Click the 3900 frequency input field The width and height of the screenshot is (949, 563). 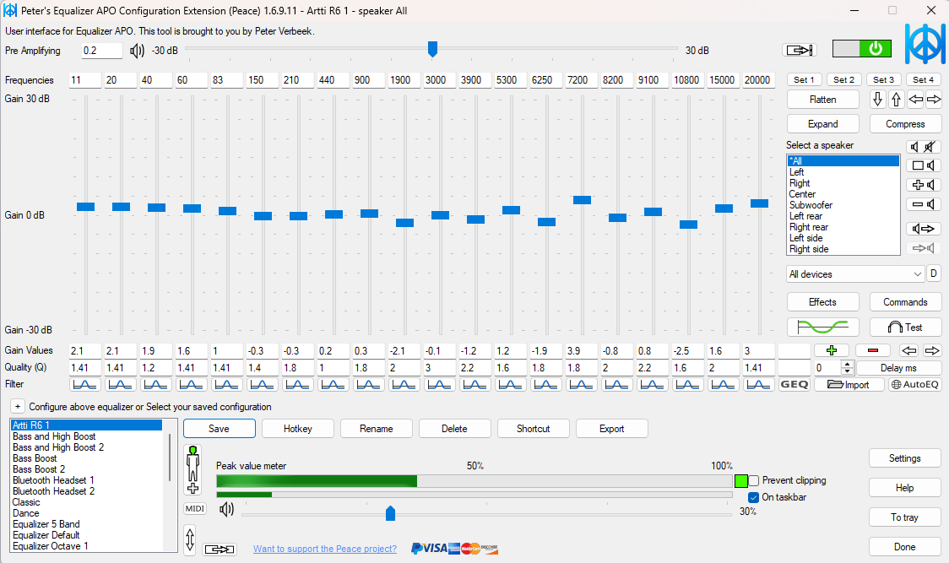point(475,80)
